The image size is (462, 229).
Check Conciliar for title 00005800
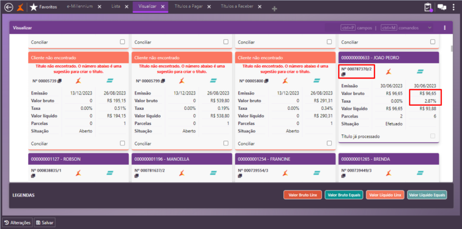click(329, 143)
